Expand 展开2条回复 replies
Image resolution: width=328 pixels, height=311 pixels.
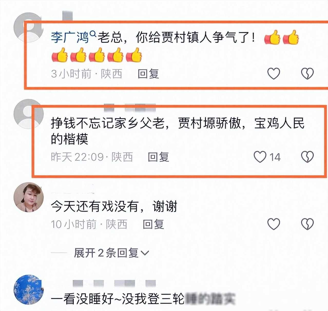pos(111,253)
